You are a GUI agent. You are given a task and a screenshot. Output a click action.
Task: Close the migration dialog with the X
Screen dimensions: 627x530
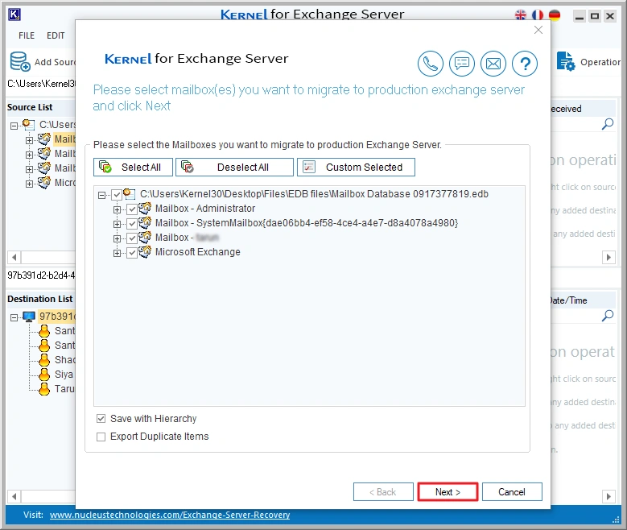(538, 30)
